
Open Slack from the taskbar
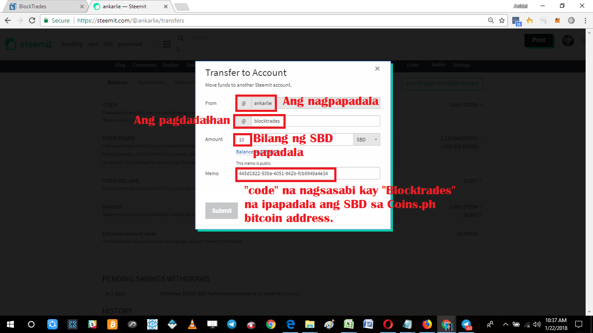(92, 324)
